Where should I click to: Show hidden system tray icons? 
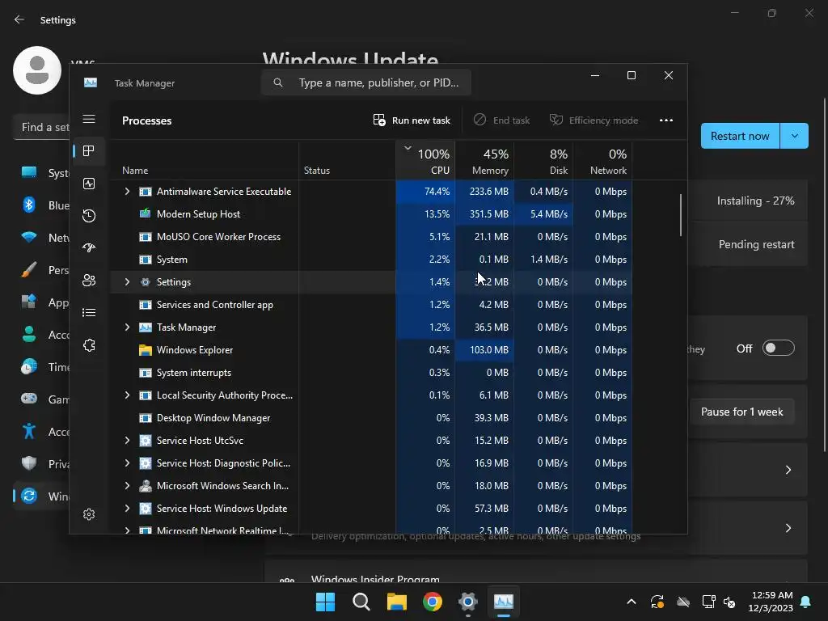pyautogui.click(x=631, y=602)
